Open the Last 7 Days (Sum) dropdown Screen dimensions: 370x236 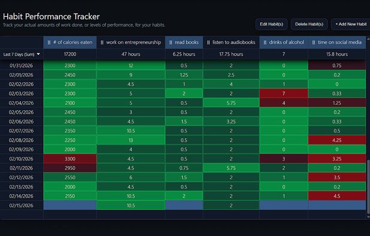tap(22, 55)
